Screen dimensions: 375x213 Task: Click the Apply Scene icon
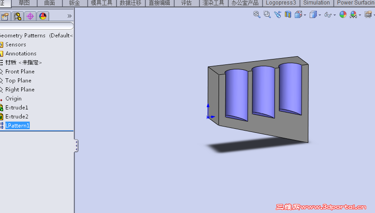coord(353,14)
